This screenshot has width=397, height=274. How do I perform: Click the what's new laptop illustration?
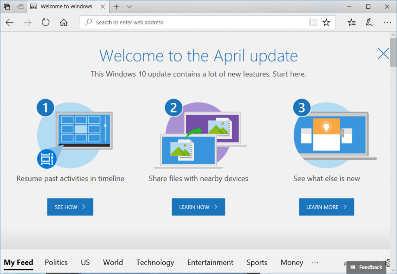pos(335,134)
